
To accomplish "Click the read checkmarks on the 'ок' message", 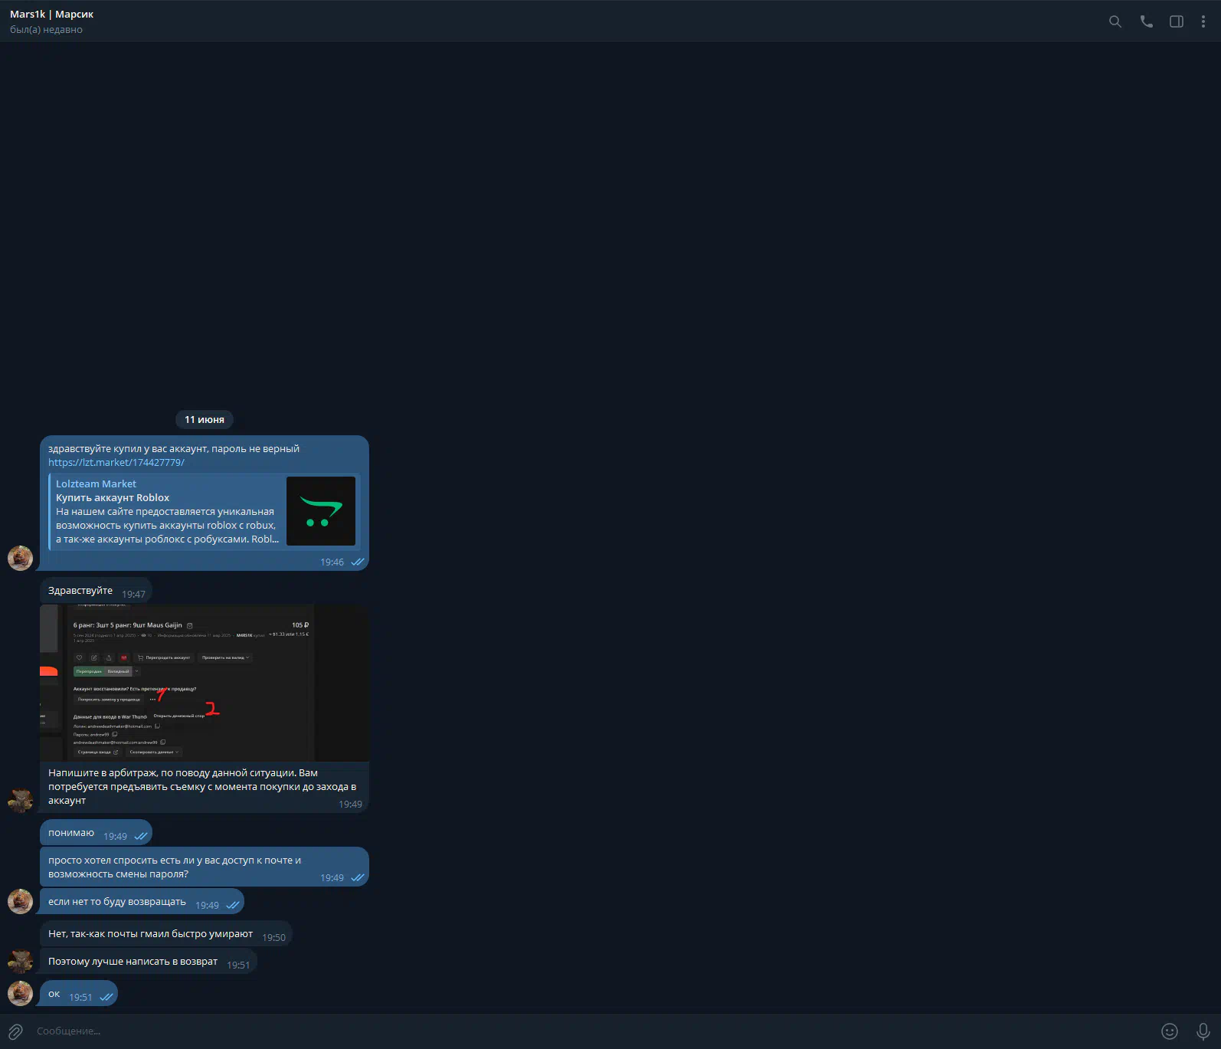I will [106, 998].
